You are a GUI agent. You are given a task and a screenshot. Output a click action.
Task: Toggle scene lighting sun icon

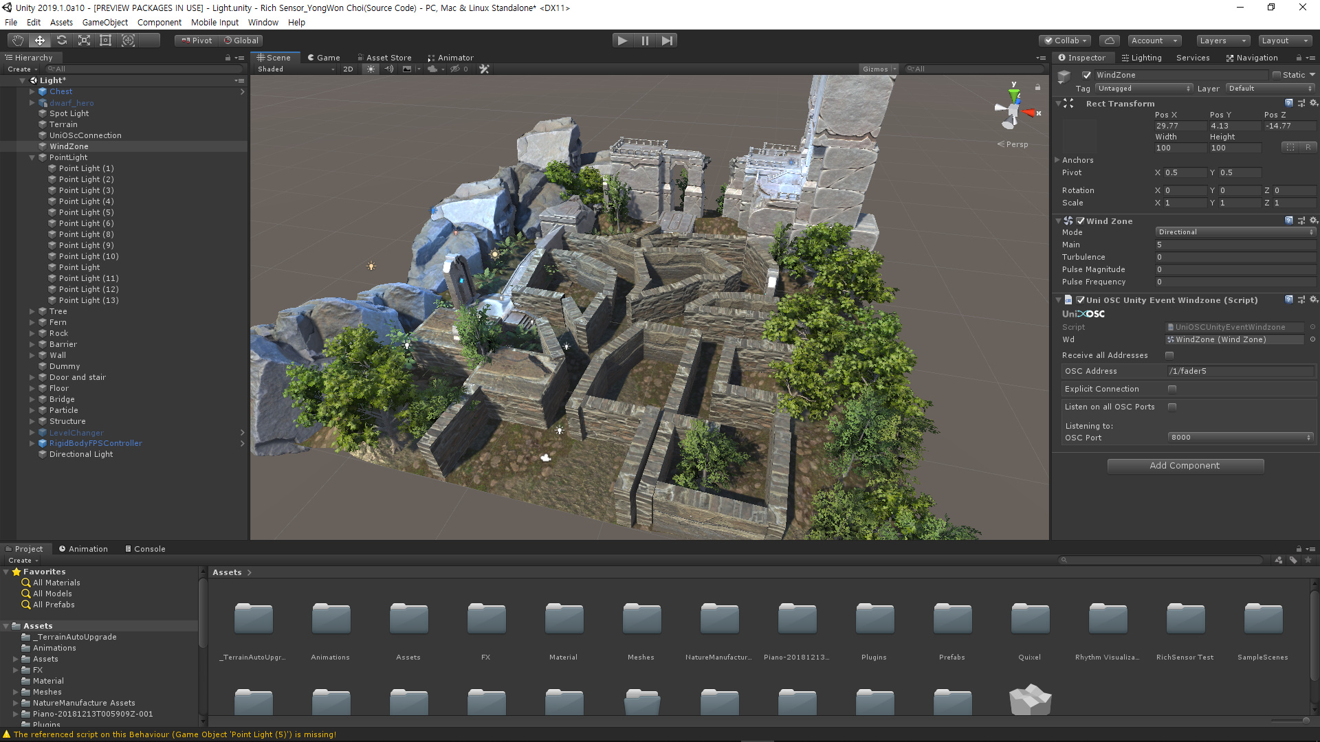point(371,69)
